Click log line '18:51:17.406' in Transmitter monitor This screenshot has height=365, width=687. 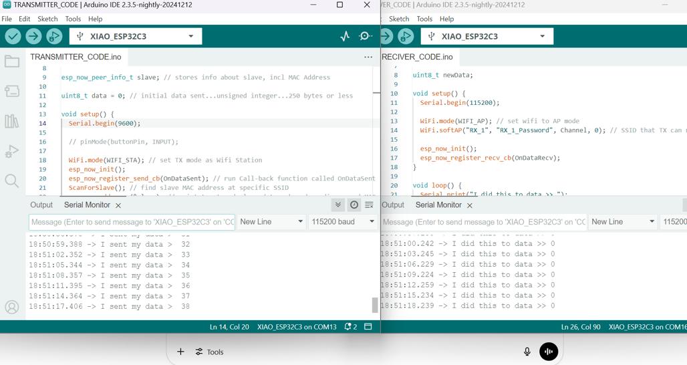tap(109, 306)
